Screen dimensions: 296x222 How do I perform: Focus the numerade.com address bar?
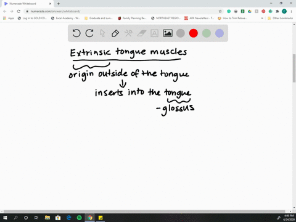click(x=123, y=11)
